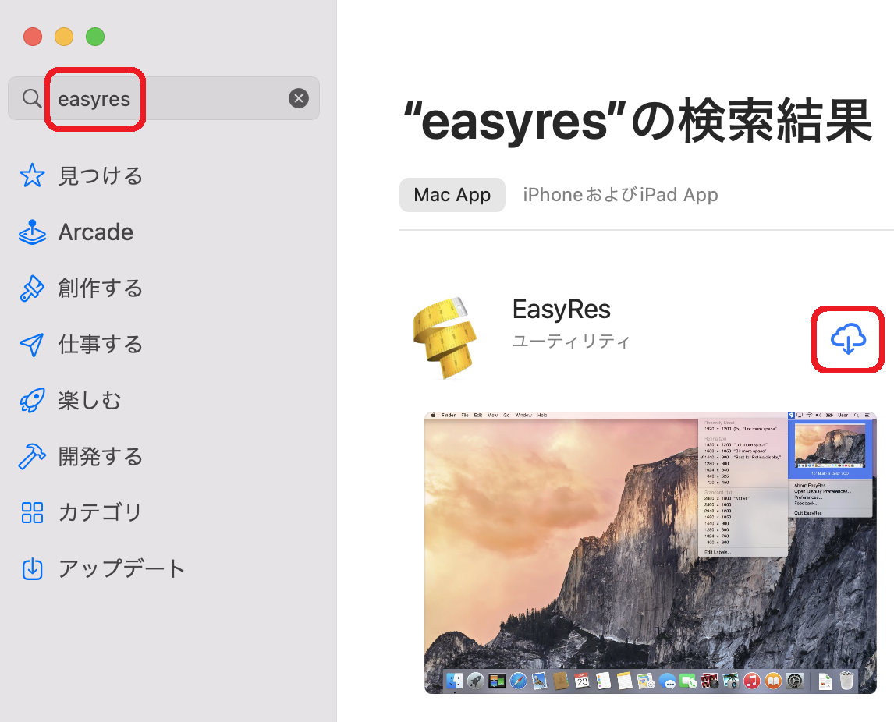
Task: Open the 楽しむ rocket icon
Action: click(32, 401)
